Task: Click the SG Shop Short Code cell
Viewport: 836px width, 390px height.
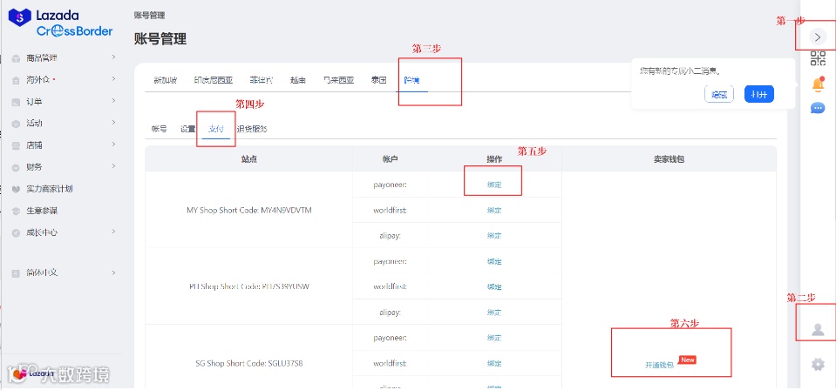Action: [x=249, y=363]
